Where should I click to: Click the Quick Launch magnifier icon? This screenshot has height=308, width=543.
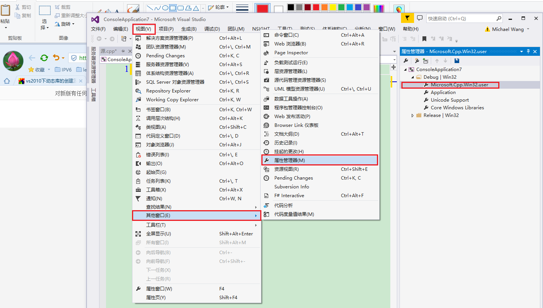pyautogui.click(x=499, y=18)
